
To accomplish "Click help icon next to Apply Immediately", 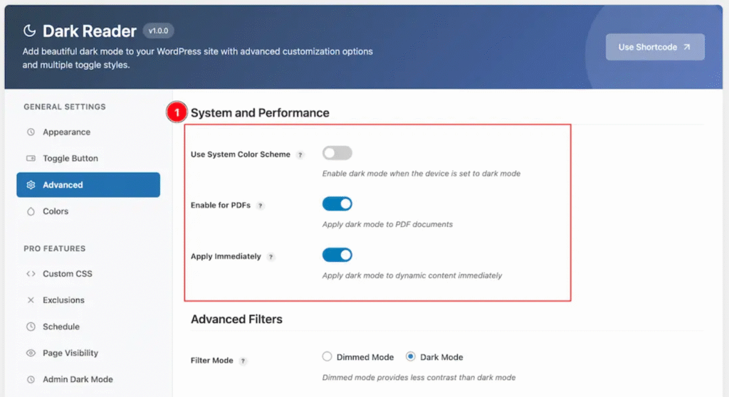I will click(x=271, y=257).
